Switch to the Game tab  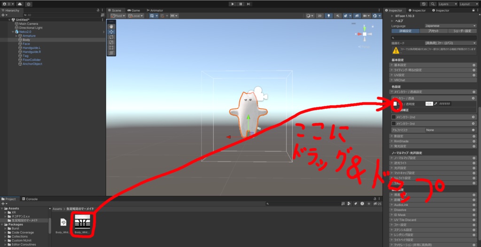click(134, 10)
